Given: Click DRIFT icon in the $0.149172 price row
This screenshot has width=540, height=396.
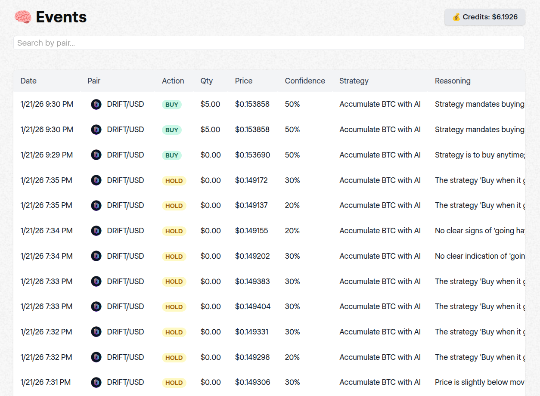Looking at the screenshot, I should [96, 180].
